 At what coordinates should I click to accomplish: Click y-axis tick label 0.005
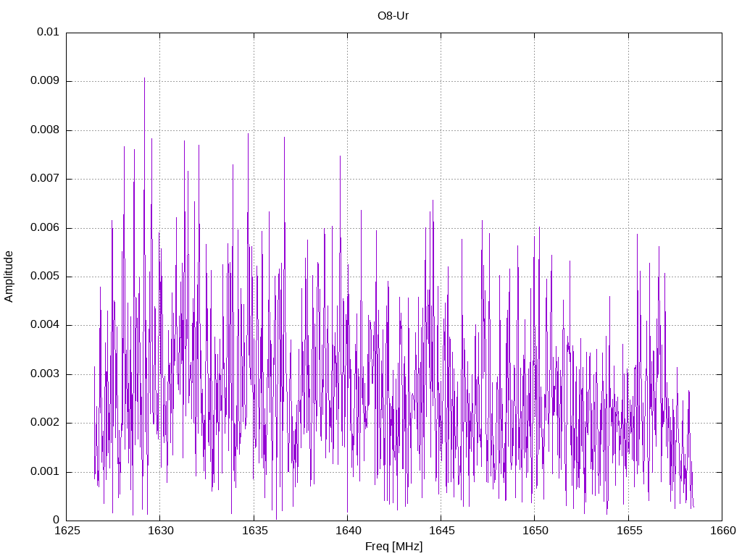(44, 276)
